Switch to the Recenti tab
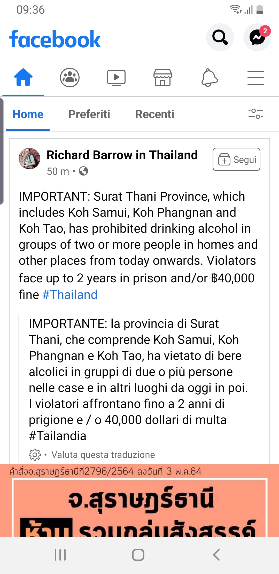 [154, 114]
